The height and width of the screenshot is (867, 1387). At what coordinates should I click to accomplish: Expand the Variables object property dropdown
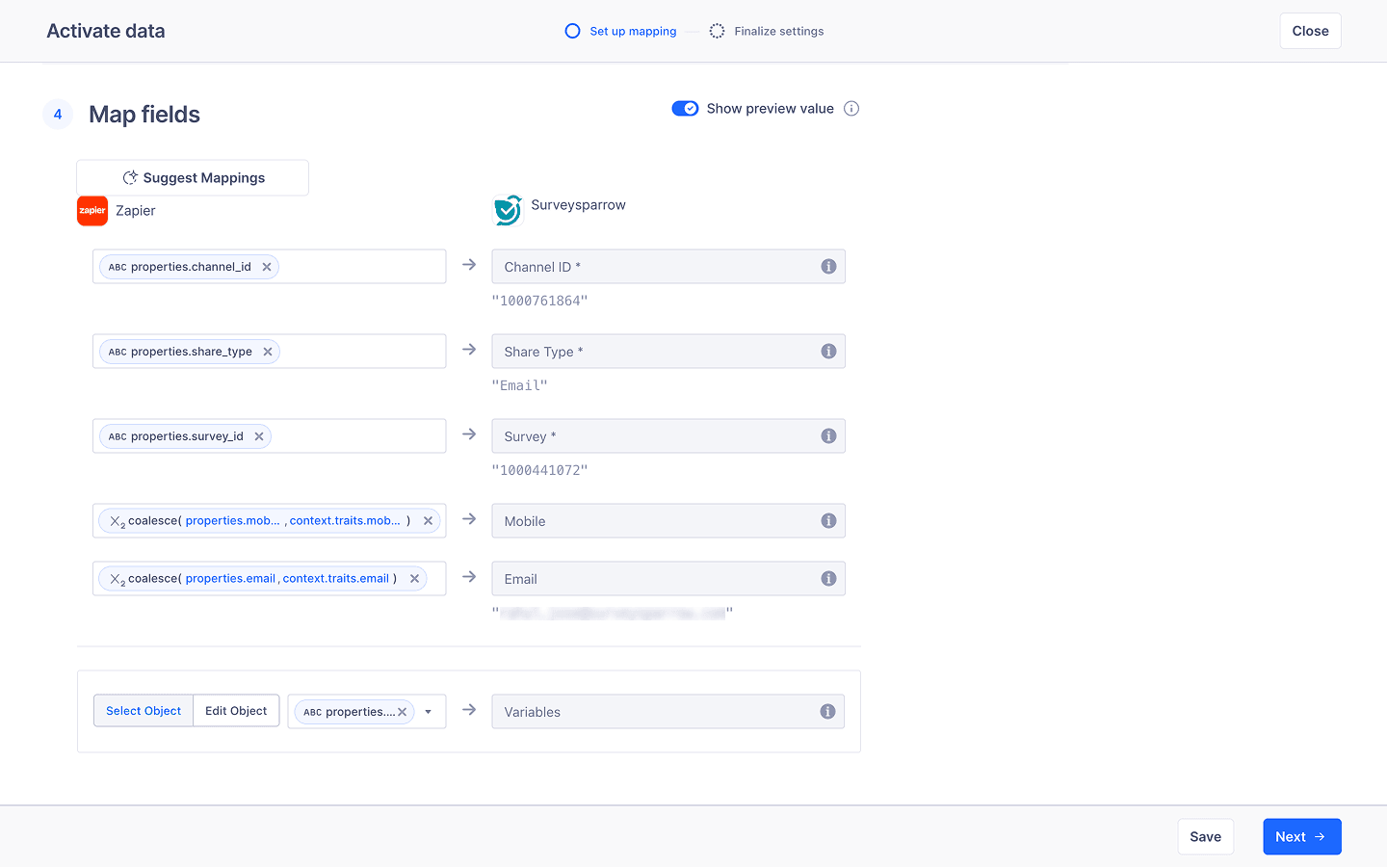pos(429,712)
